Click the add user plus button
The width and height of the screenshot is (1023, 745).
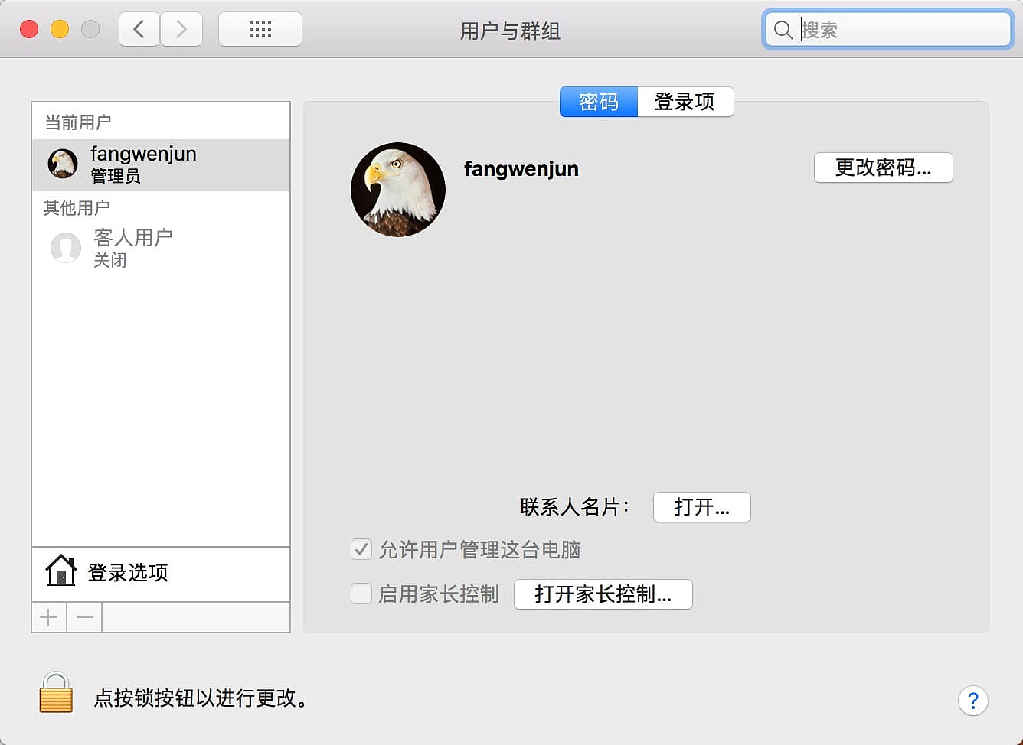point(48,617)
